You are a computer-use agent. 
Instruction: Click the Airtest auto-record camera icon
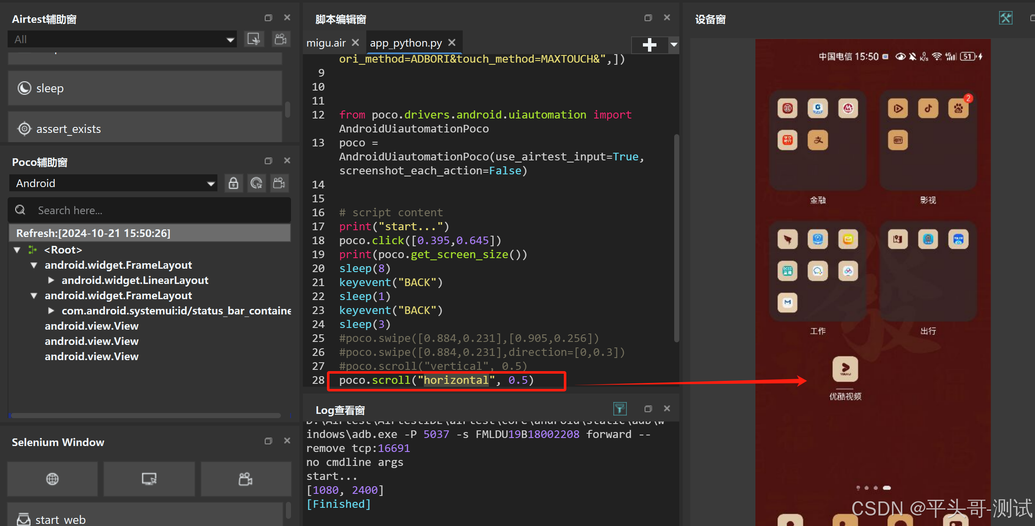[281, 39]
